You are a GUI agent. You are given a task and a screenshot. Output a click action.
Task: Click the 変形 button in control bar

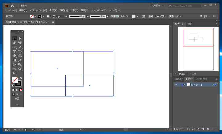pyautogui.click(x=171, y=16)
